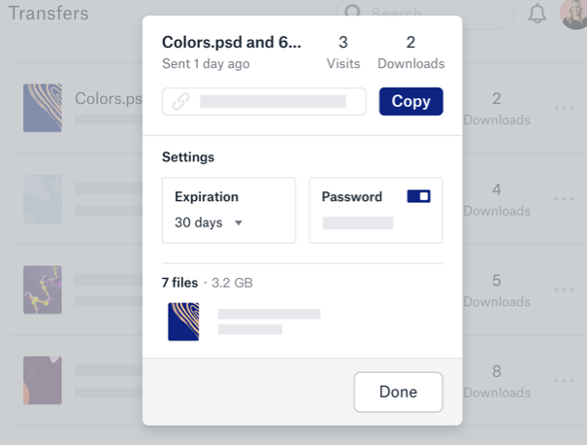The width and height of the screenshot is (587, 445).
Task: Open the blue file thumbnail in dialog
Action: pyautogui.click(x=183, y=322)
